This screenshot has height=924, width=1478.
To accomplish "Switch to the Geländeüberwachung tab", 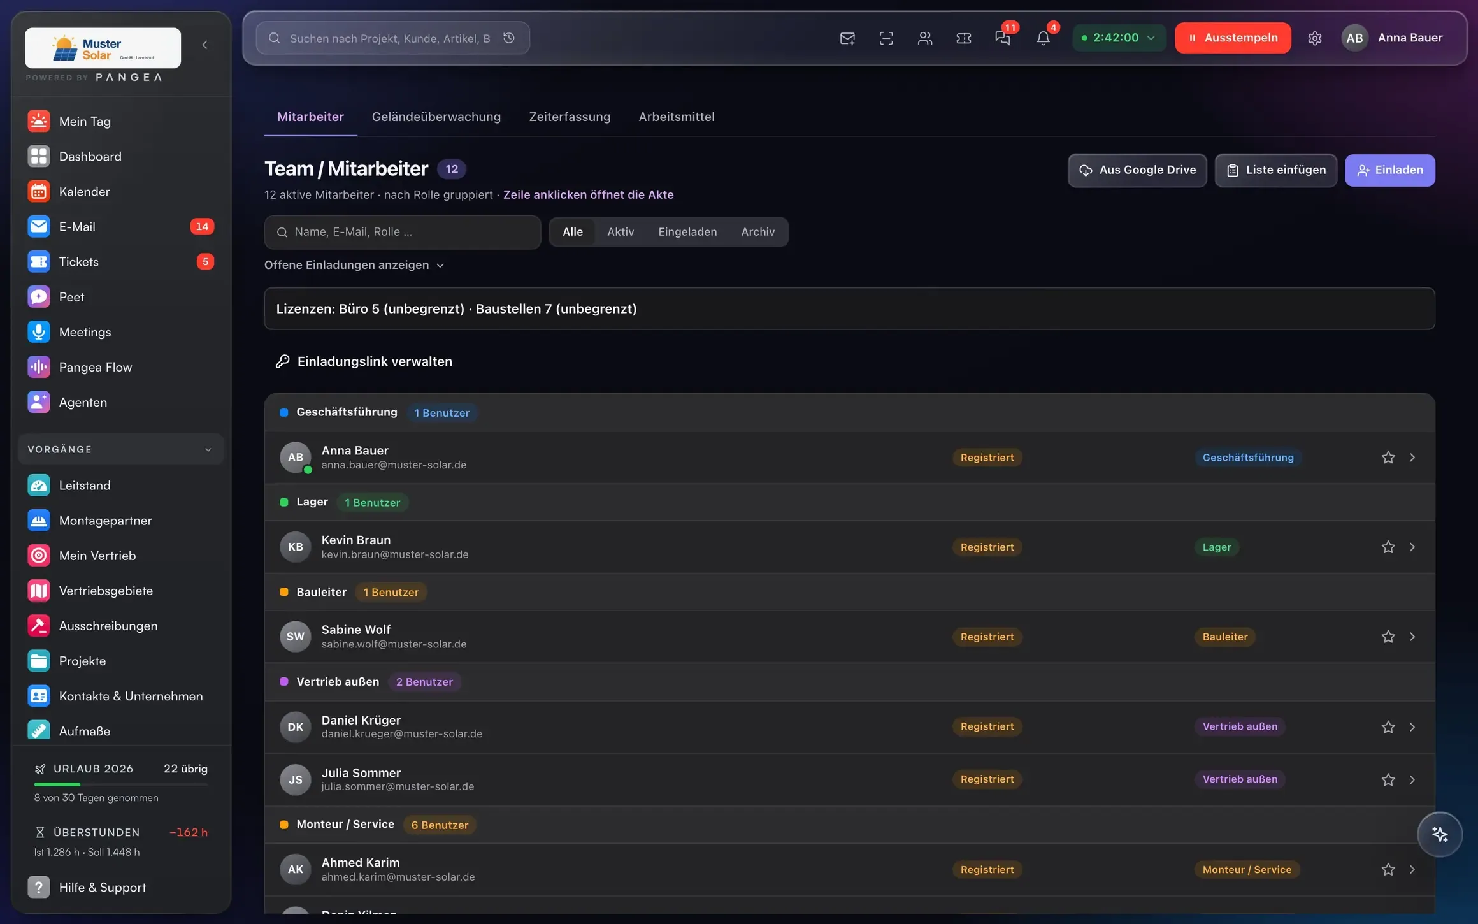I will coord(436,117).
